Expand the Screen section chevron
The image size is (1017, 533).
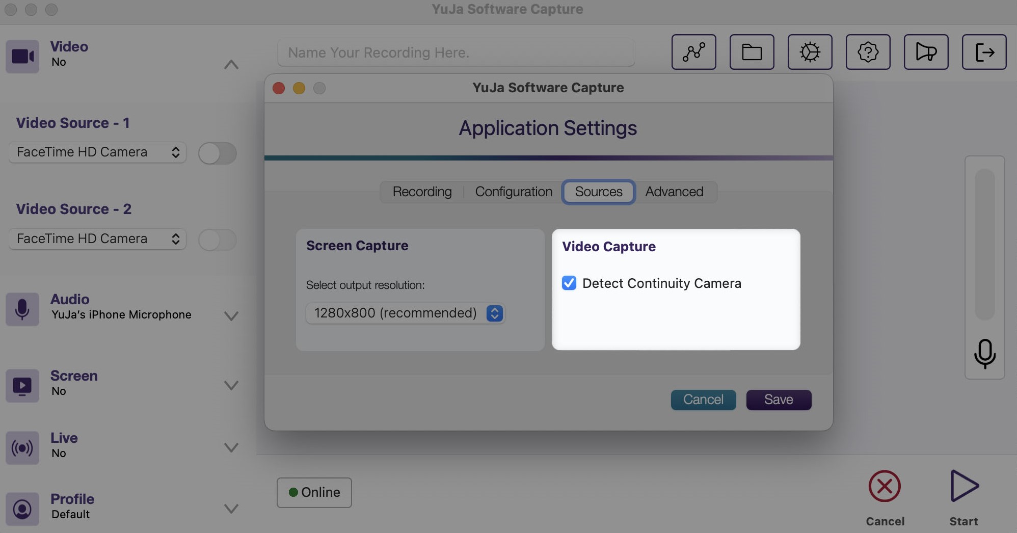coord(232,386)
